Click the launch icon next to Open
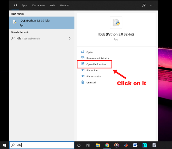Screen dimensions: 172x149 [x=83, y=51]
